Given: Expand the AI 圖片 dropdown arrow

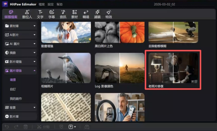Looking at the screenshot, I should click(34, 44).
